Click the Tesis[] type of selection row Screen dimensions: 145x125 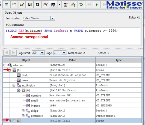pyautogui.click(x=119, y=65)
